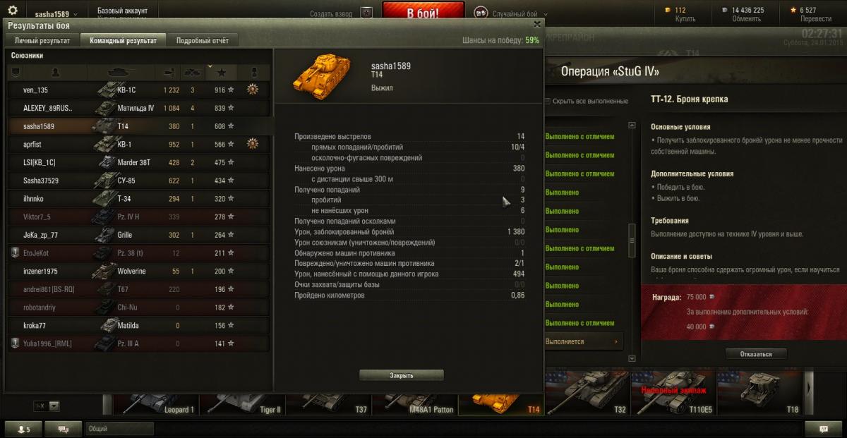847x438 pixels.
Task: Click the mission list scrollbar handle
Action: [631, 242]
